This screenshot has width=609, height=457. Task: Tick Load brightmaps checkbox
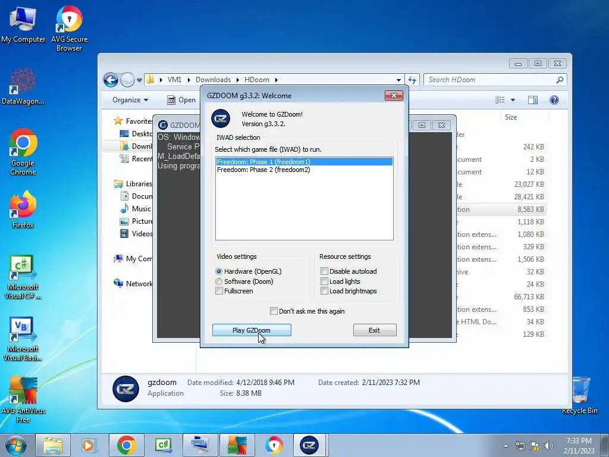click(x=324, y=291)
